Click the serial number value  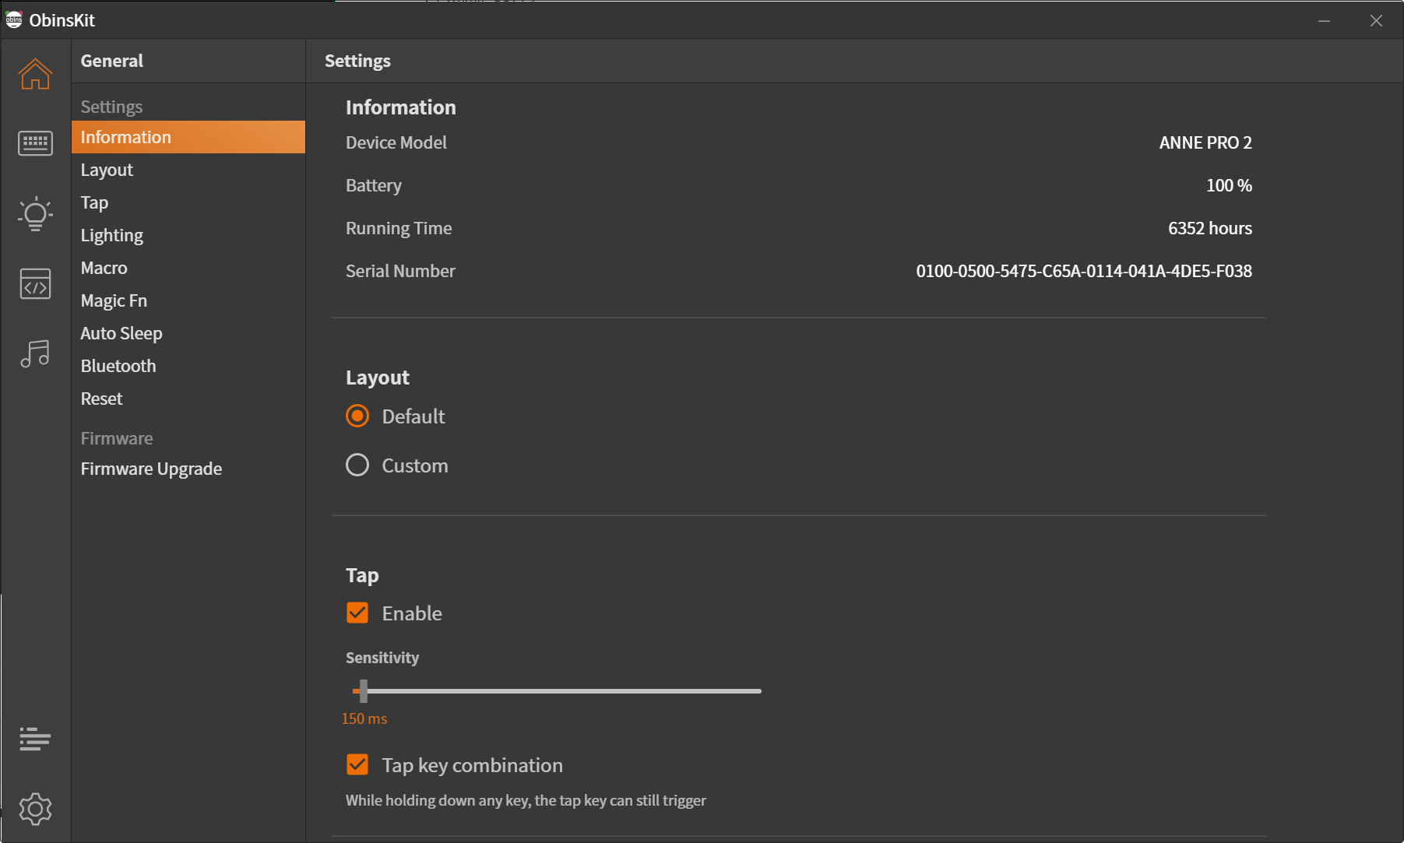(1084, 271)
